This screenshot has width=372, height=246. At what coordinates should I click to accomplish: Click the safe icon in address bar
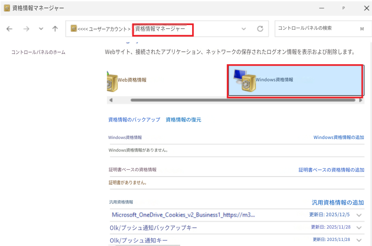click(x=74, y=28)
